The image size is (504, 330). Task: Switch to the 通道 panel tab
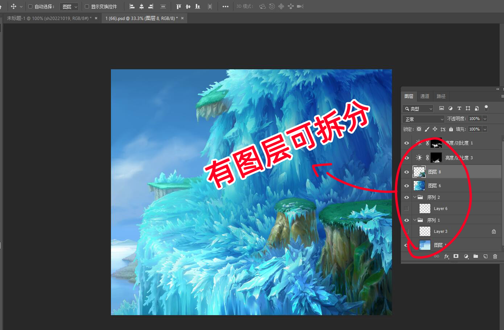425,96
